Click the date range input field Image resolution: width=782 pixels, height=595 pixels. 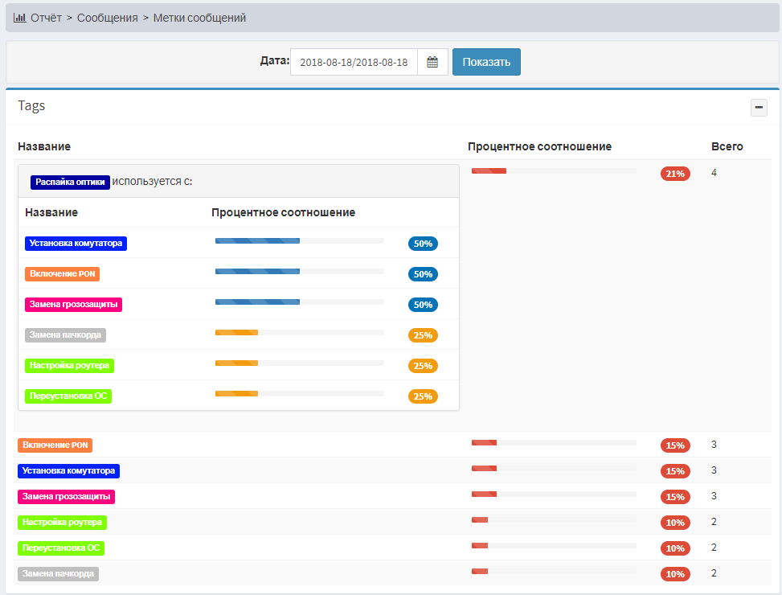tap(354, 62)
